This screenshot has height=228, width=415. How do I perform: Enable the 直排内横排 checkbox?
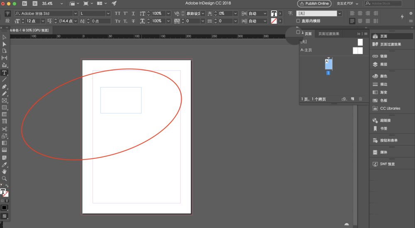tap(298, 21)
